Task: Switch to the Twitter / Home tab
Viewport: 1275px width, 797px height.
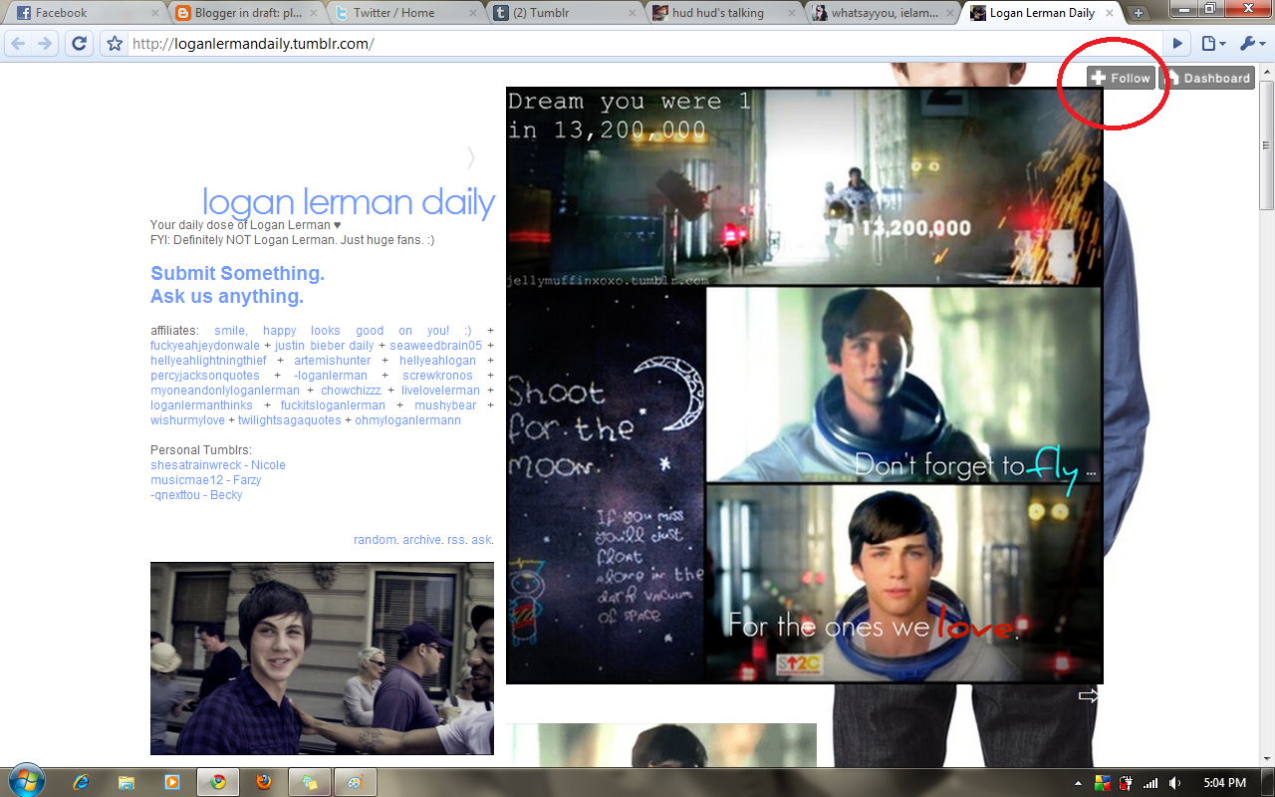Action: pos(403,13)
